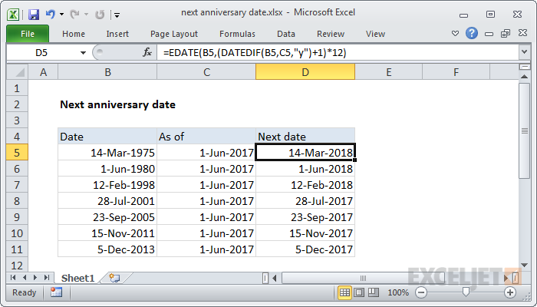The image size is (537, 307).
Task: Open Microsoft Excel Help question mark
Action: click(x=473, y=34)
